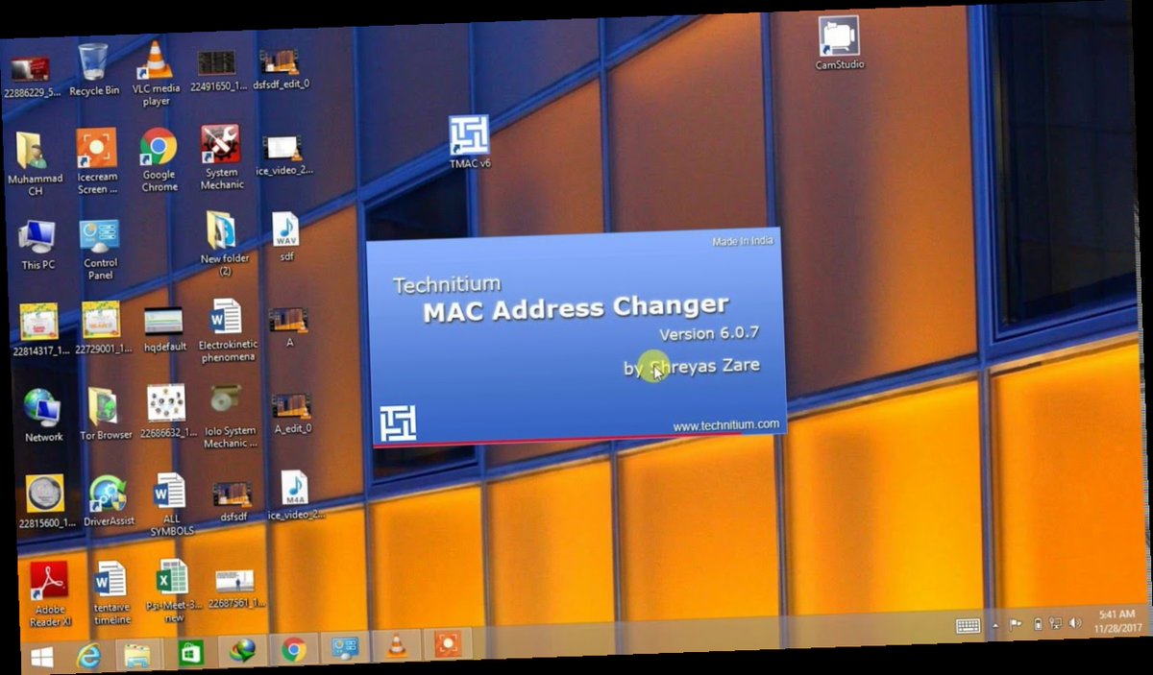Open the Action Center flag icon
1153x675 pixels.
[x=1016, y=624]
